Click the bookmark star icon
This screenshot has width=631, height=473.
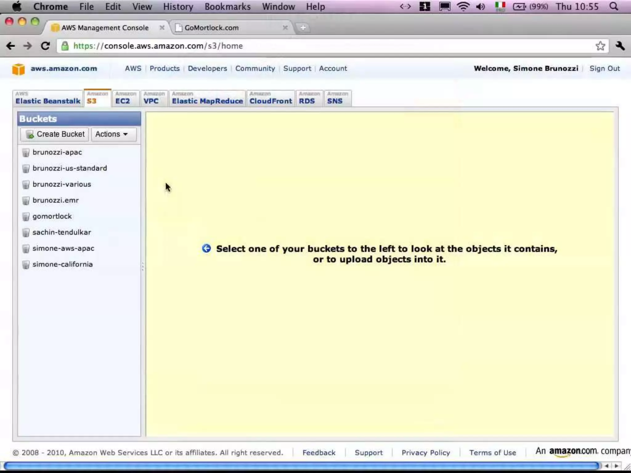click(x=600, y=46)
